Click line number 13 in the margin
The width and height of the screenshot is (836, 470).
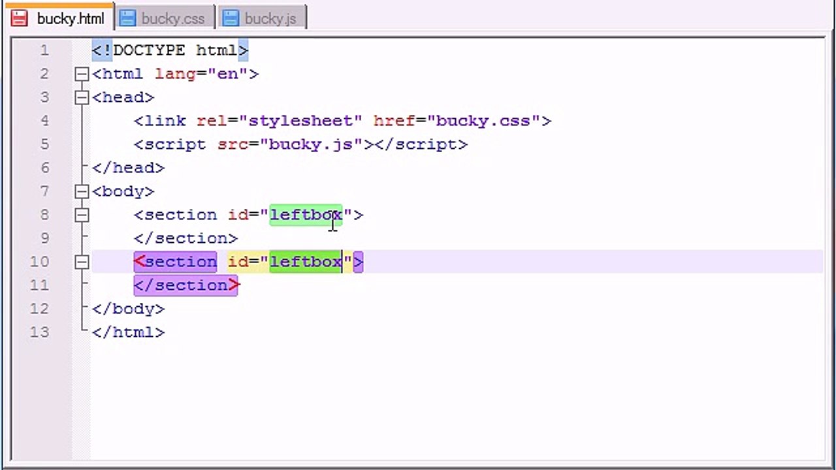click(x=39, y=332)
